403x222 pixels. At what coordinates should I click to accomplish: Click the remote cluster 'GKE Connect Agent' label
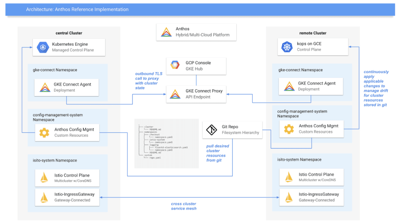tap(316, 83)
